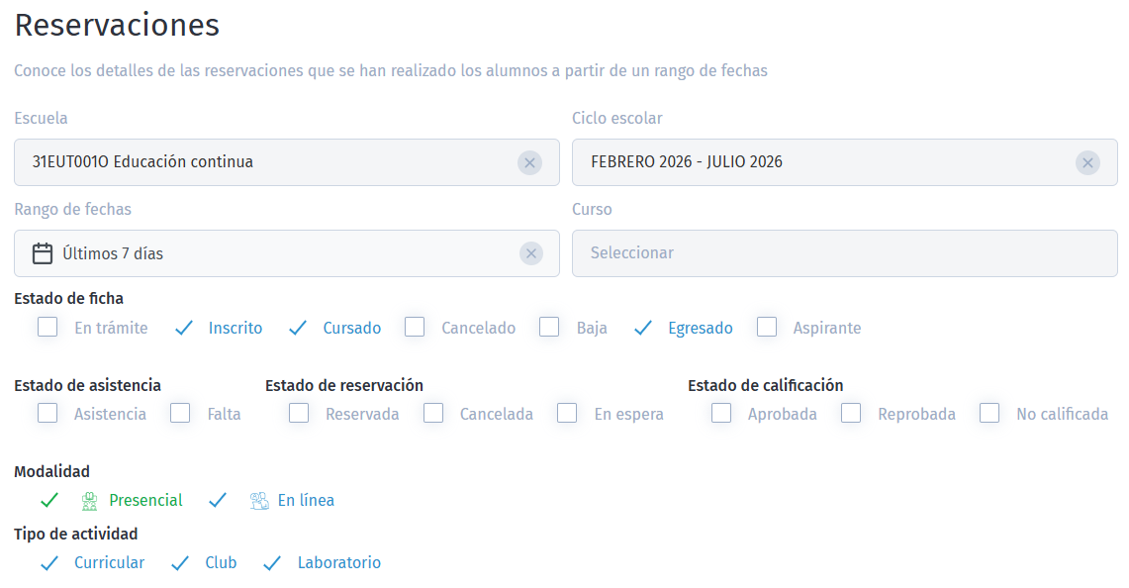Uncheck the Egresado checkmark
Screen dimensions: 1129x588
pos(643,329)
